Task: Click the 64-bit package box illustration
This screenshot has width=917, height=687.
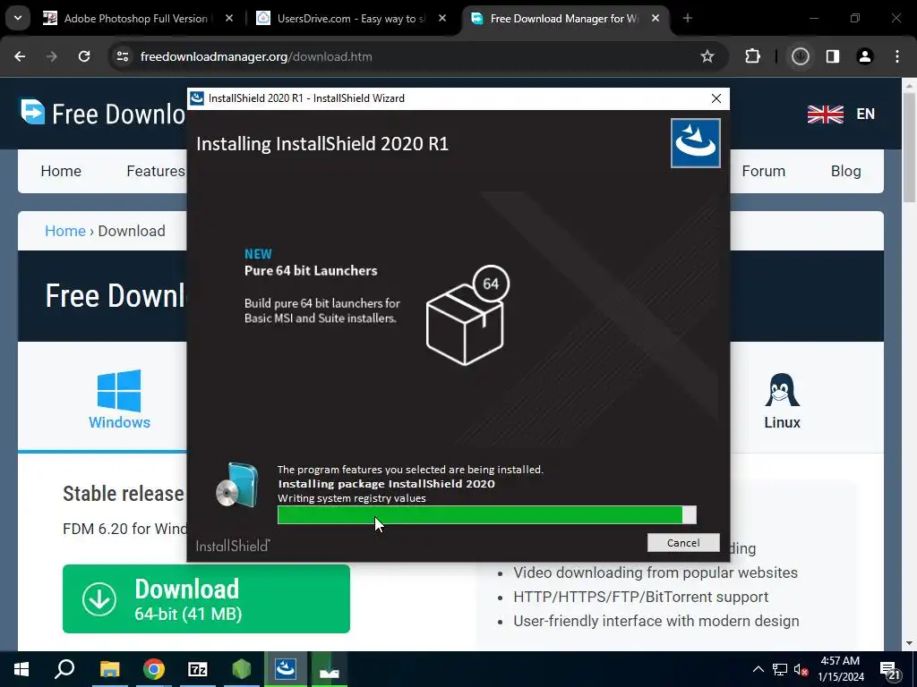Action: tap(467, 316)
